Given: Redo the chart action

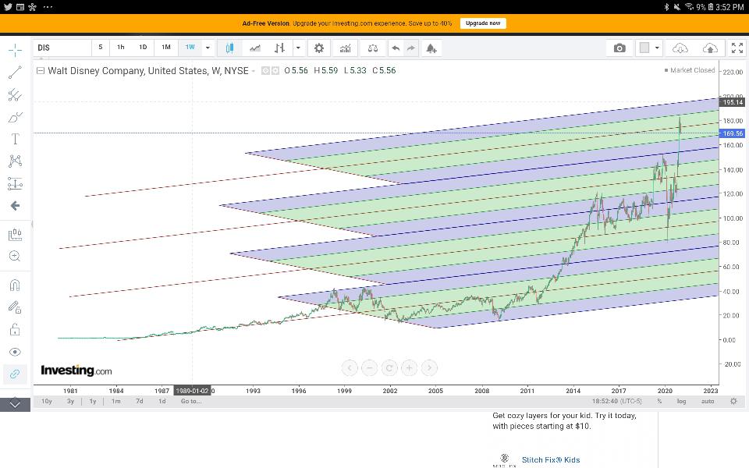Looking at the screenshot, I should (411, 48).
